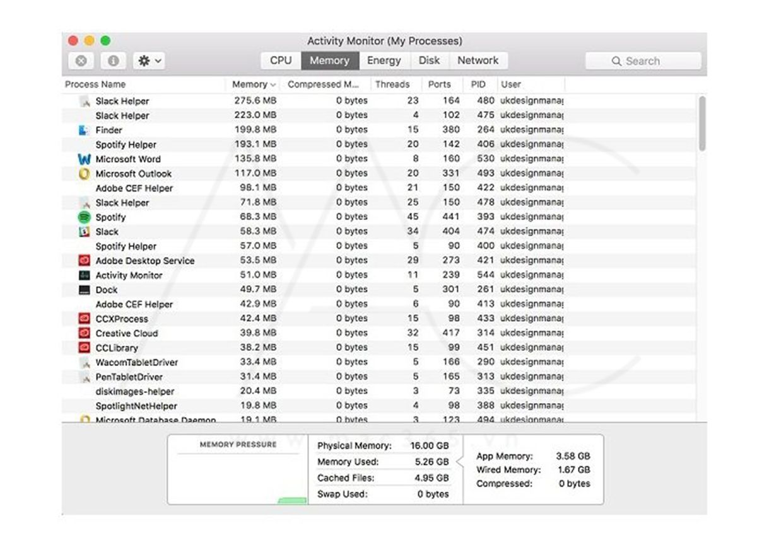Click the Activity Monitor process icon

pyautogui.click(x=85, y=275)
